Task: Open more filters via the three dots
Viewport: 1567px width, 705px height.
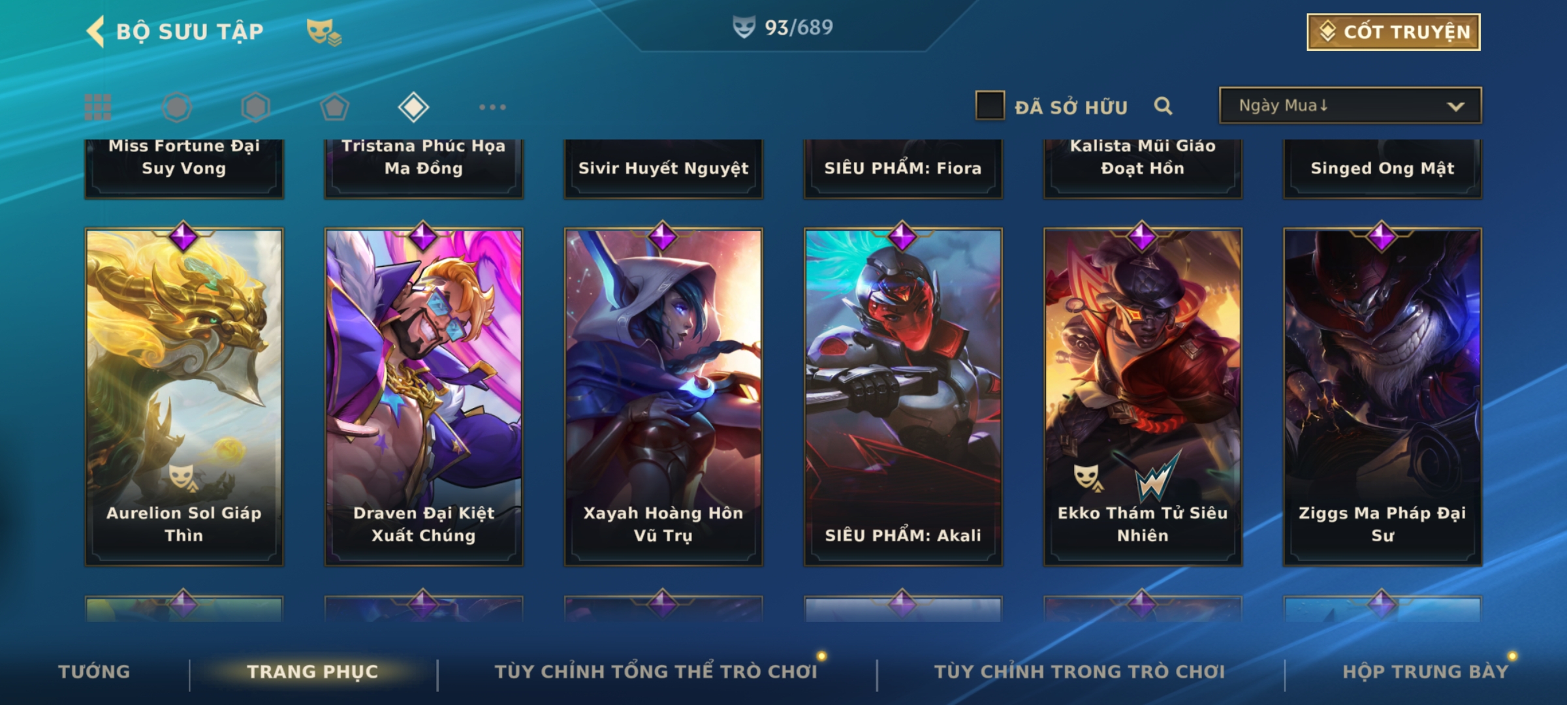Action: click(492, 107)
